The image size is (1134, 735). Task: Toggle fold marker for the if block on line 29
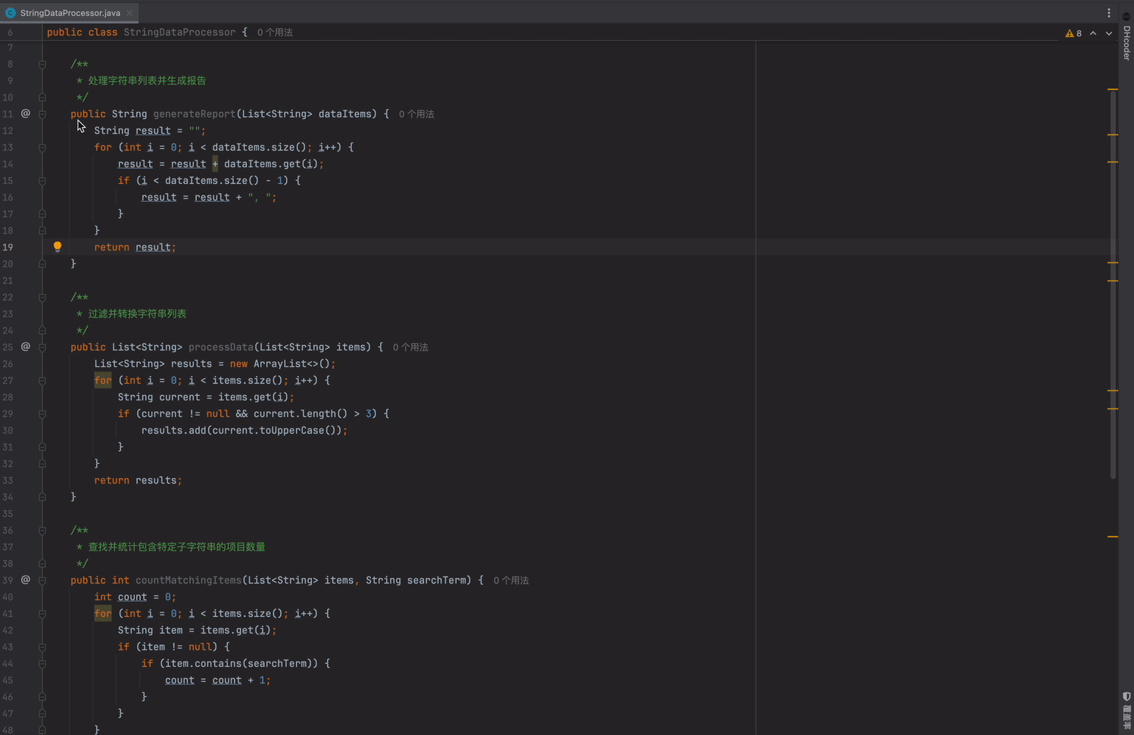click(x=42, y=414)
